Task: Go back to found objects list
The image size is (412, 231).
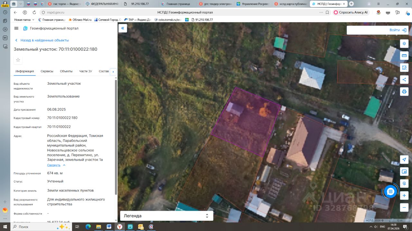Action: click(x=42, y=40)
